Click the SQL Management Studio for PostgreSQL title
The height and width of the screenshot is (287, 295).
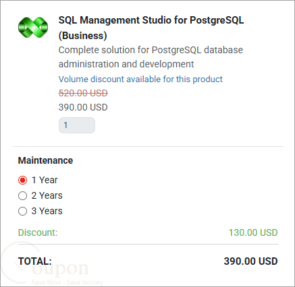coord(151,28)
